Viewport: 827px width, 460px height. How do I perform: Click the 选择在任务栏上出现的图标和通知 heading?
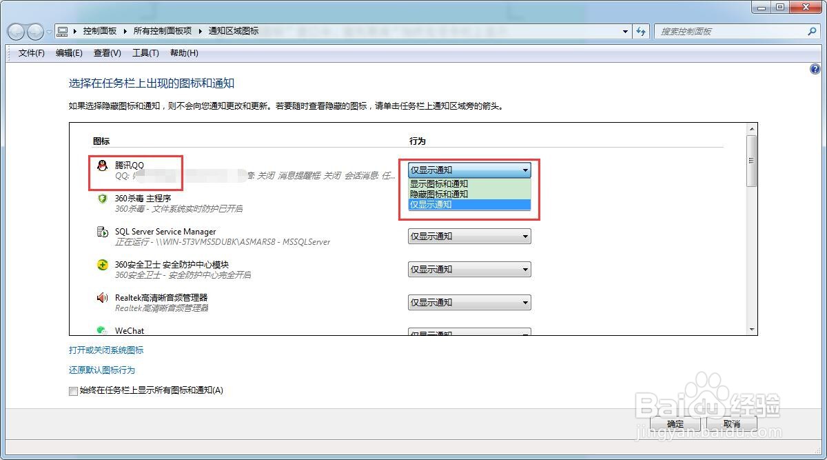(x=152, y=83)
